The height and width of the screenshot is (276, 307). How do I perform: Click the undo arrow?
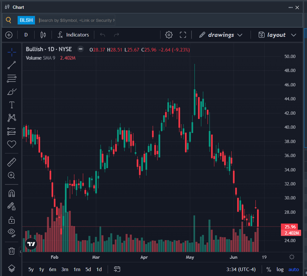(x=102, y=35)
